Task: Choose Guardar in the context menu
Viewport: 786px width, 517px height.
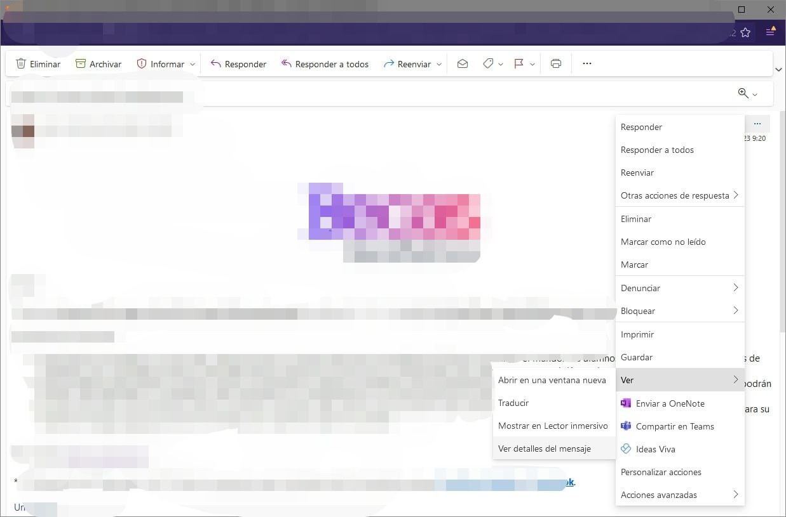Action: pos(680,357)
